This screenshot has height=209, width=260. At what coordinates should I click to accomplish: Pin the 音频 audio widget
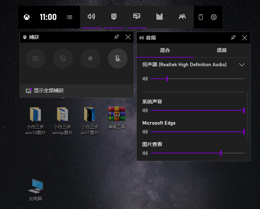pos(233,37)
